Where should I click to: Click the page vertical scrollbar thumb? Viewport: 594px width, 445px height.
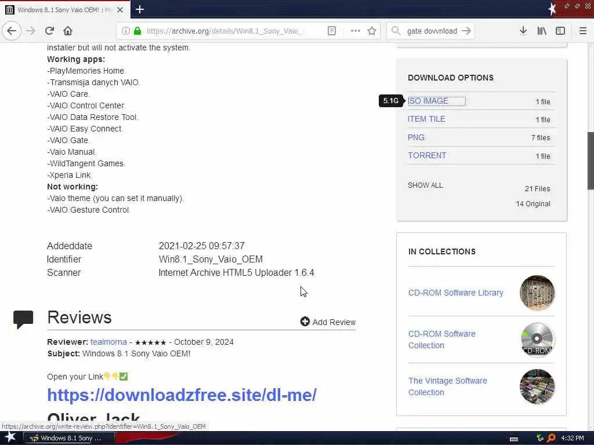(591, 161)
